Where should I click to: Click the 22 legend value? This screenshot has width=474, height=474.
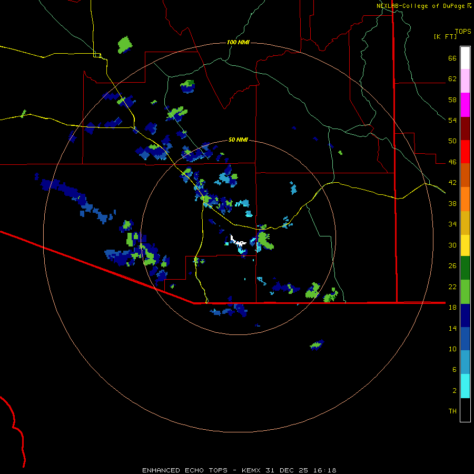click(x=452, y=287)
